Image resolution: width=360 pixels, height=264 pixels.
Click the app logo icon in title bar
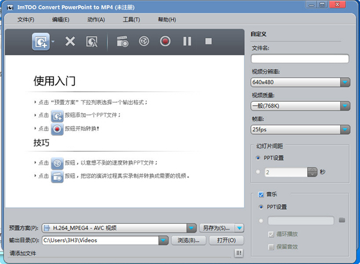coord(10,7)
